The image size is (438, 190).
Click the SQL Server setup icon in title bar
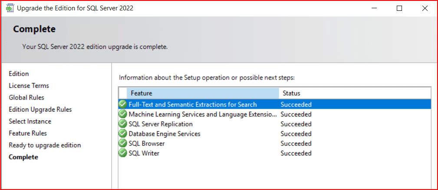coord(9,8)
